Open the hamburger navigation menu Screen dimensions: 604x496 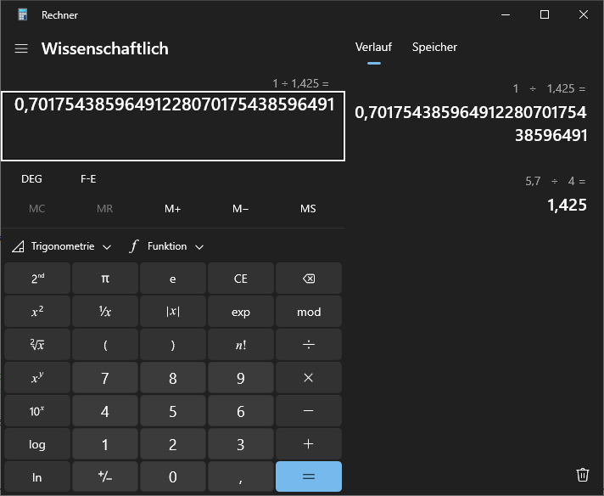21,49
